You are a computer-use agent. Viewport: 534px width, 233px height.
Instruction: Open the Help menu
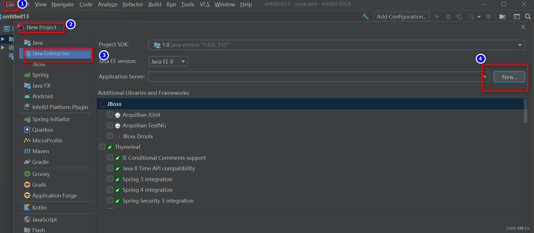246,4
